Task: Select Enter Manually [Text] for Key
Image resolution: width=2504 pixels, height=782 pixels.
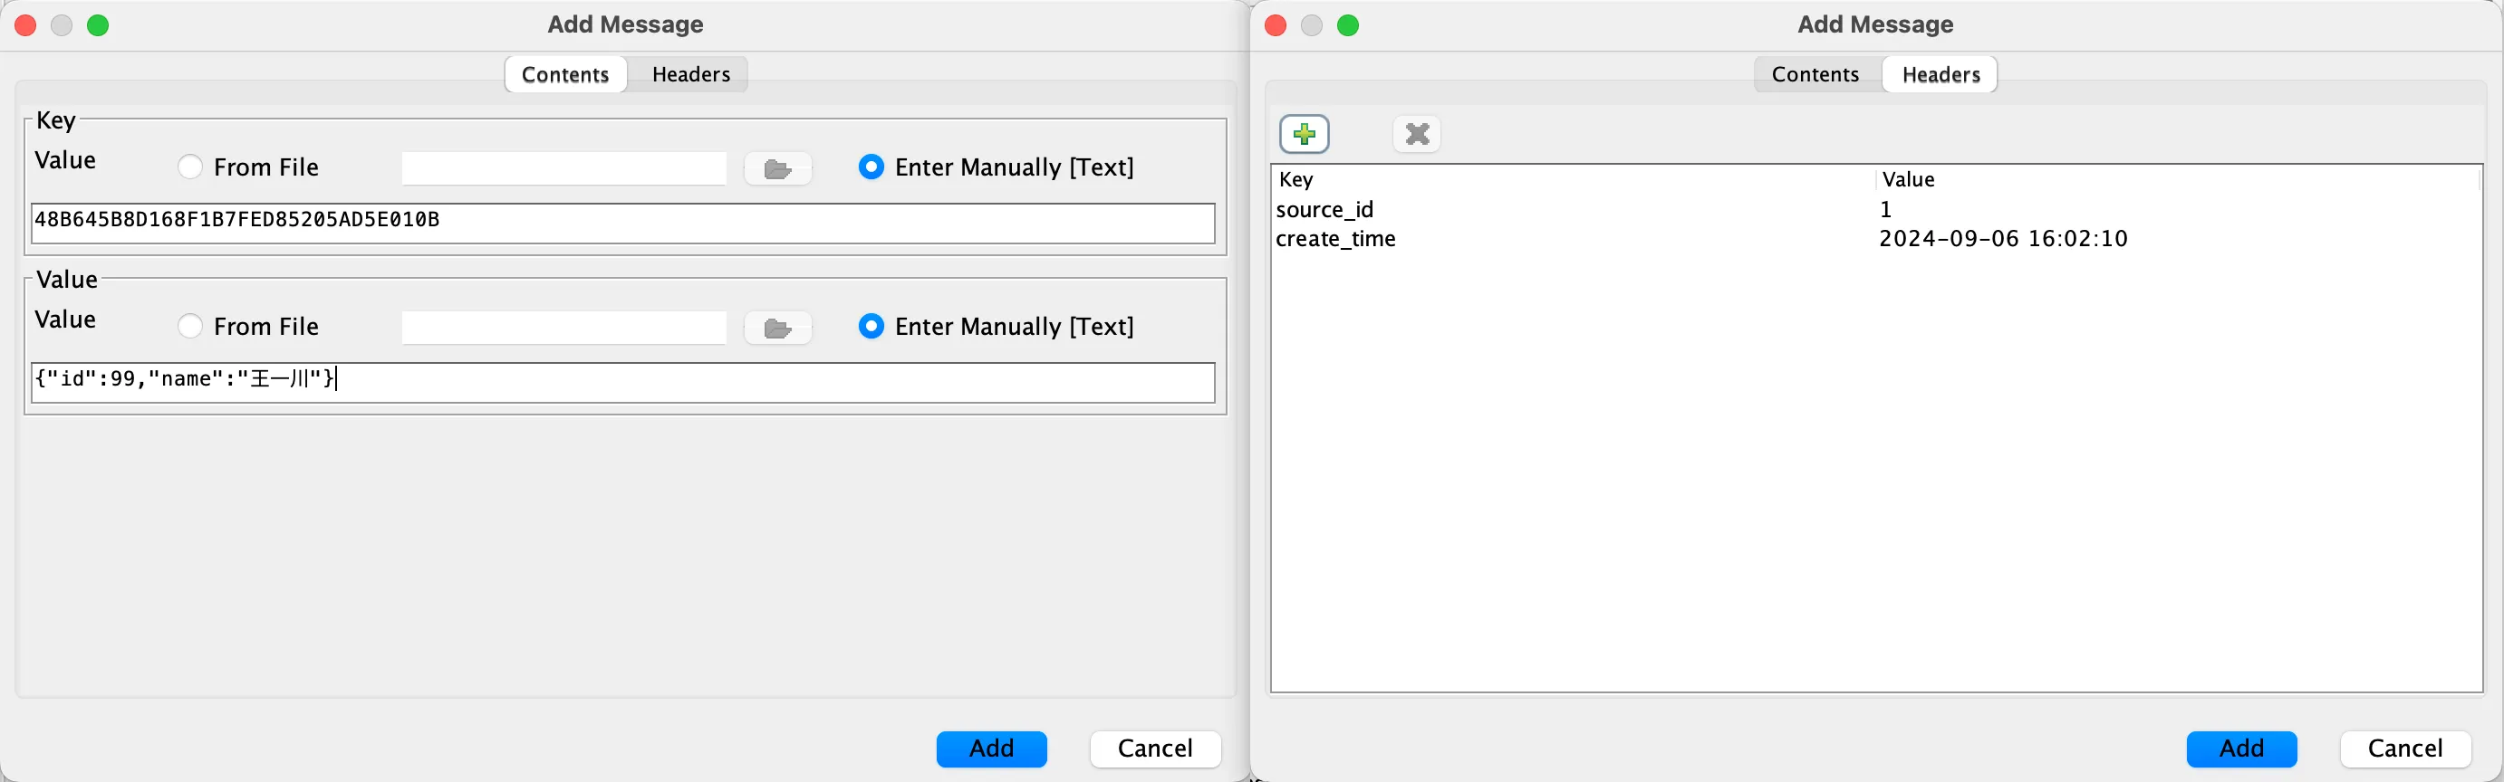Action: click(x=871, y=167)
